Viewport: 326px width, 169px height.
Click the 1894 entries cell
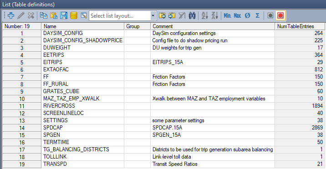pos(300,106)
